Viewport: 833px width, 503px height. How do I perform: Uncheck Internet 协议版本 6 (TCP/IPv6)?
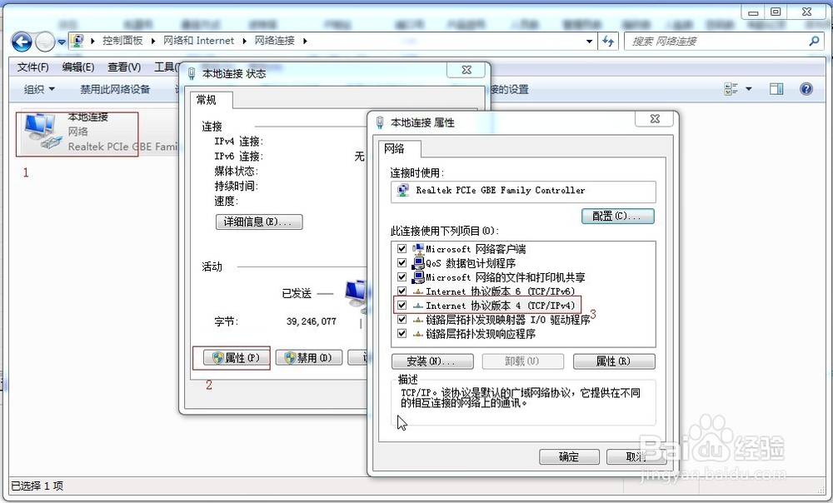402,291
